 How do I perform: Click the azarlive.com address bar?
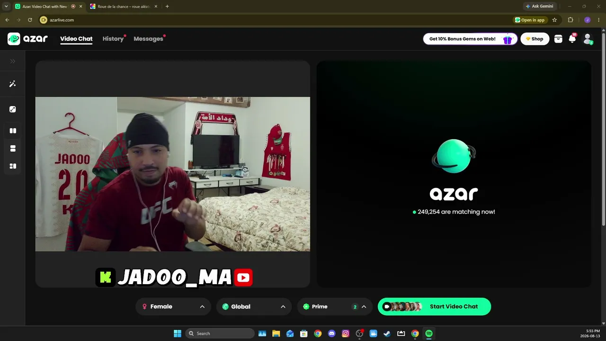pyautogui.click(x=275, y=20)
